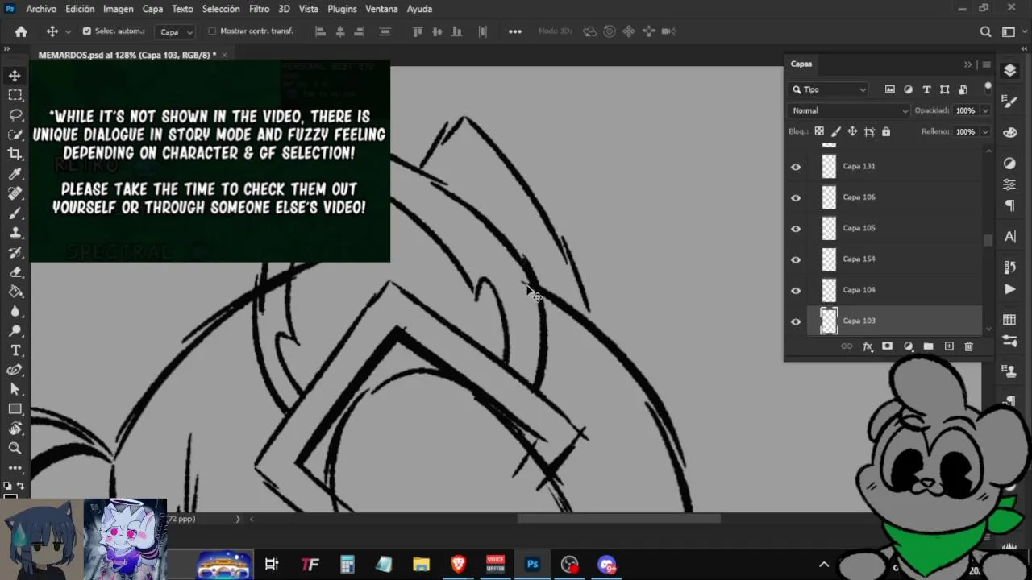Open the Adjustments panel icon
Image resolution: width=1032 pixels, height=580 pixels.
coord(1009,163)
